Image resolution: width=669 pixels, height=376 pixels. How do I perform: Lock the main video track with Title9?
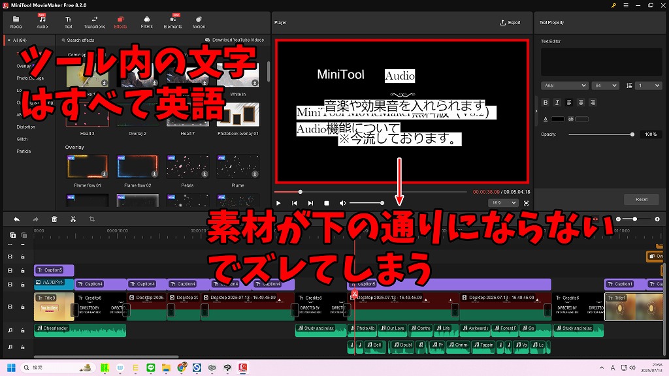(x=23, y=307)
